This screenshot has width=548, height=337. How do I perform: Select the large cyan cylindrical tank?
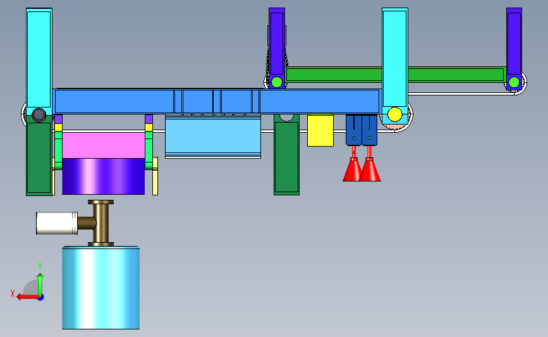pos(100,287)
